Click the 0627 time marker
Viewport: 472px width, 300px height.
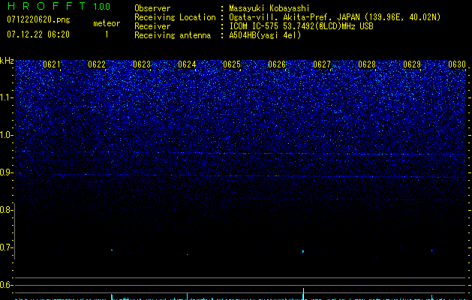click(x=322, y=64)
